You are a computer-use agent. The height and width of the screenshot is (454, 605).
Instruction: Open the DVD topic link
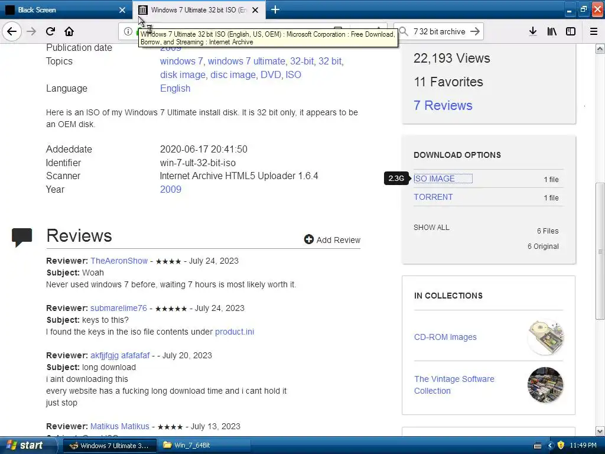click(271, 74)
